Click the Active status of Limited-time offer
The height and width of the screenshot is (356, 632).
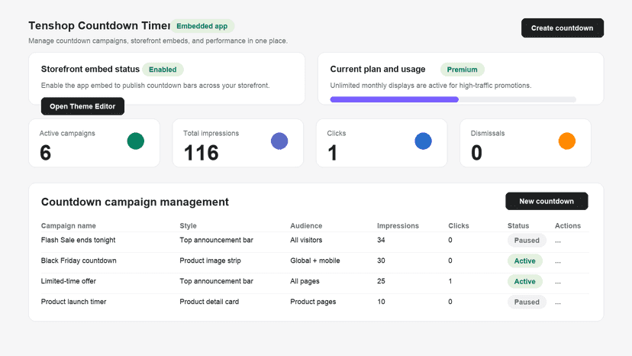pyautogui.click(x=525, y=281)
